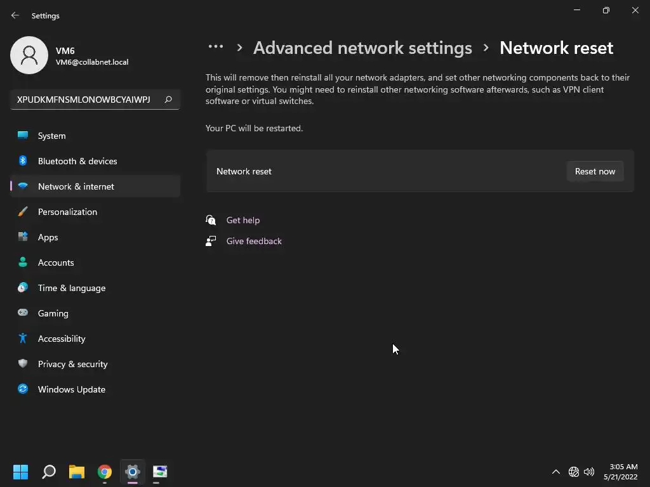Click the Give feedback link

tap(254, 241)
